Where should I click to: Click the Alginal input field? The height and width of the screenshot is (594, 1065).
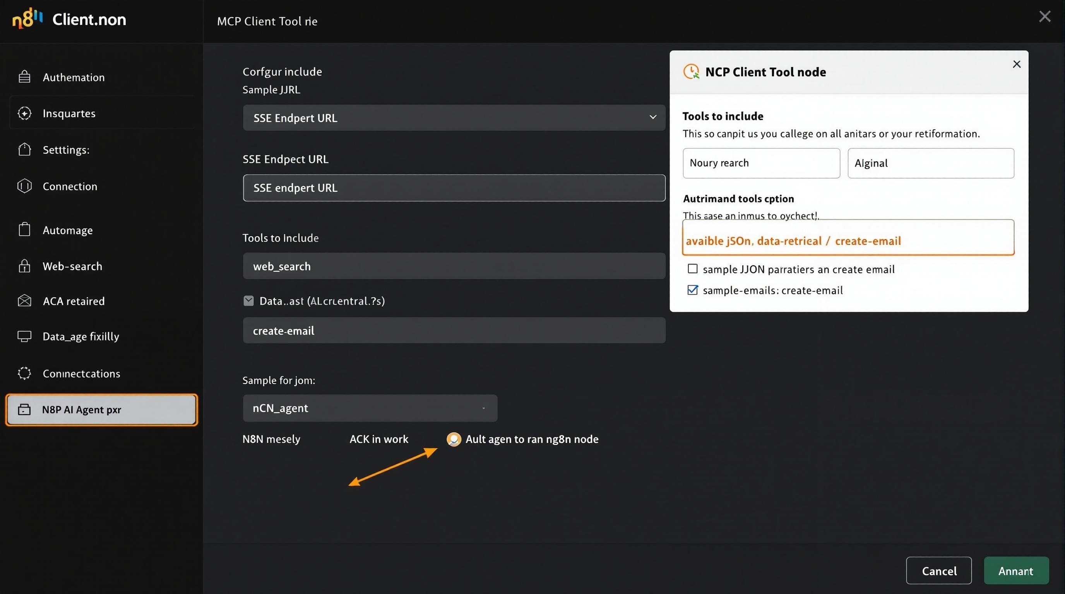point(931,163)
